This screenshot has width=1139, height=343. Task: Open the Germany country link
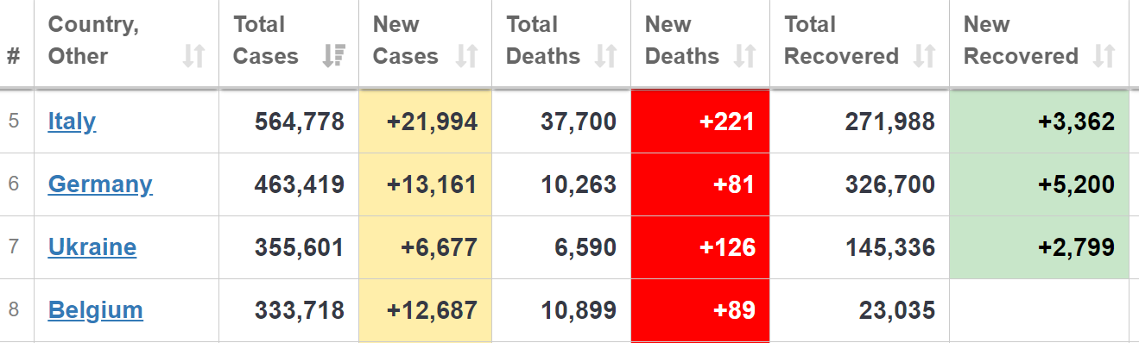100,184
